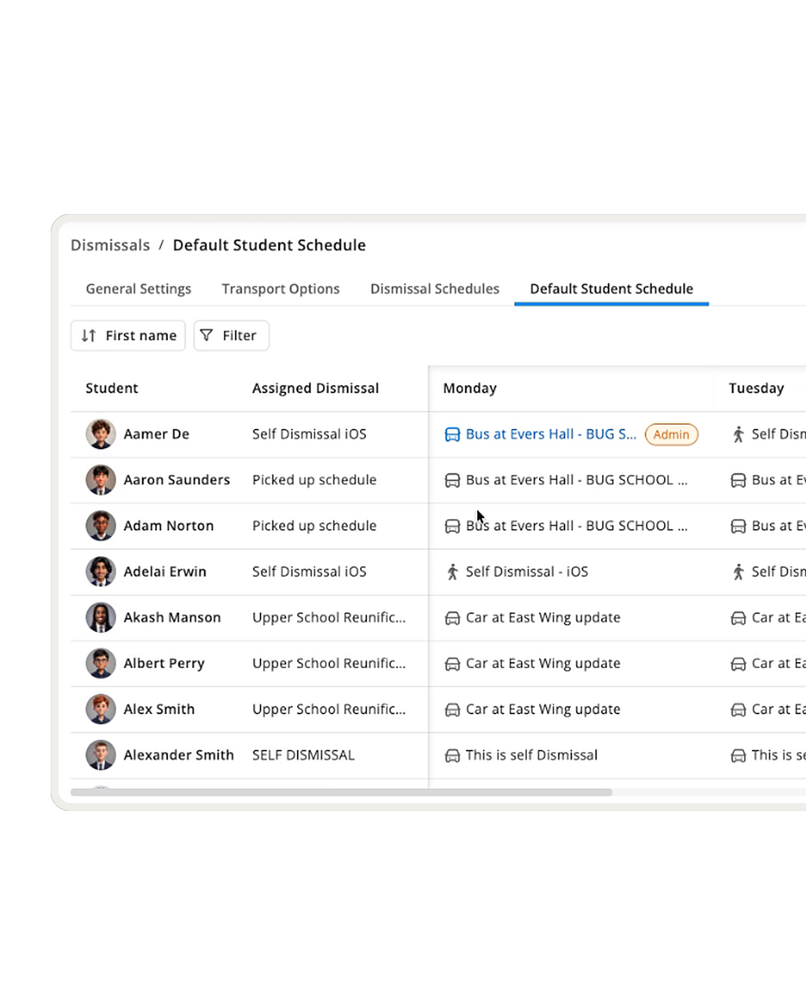Click the car icon in Albert Perry's Tuesday cell

[738, 664]
